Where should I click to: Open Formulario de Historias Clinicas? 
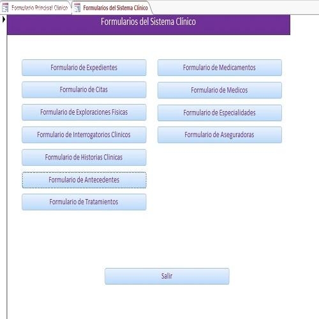tap(84, 158)
